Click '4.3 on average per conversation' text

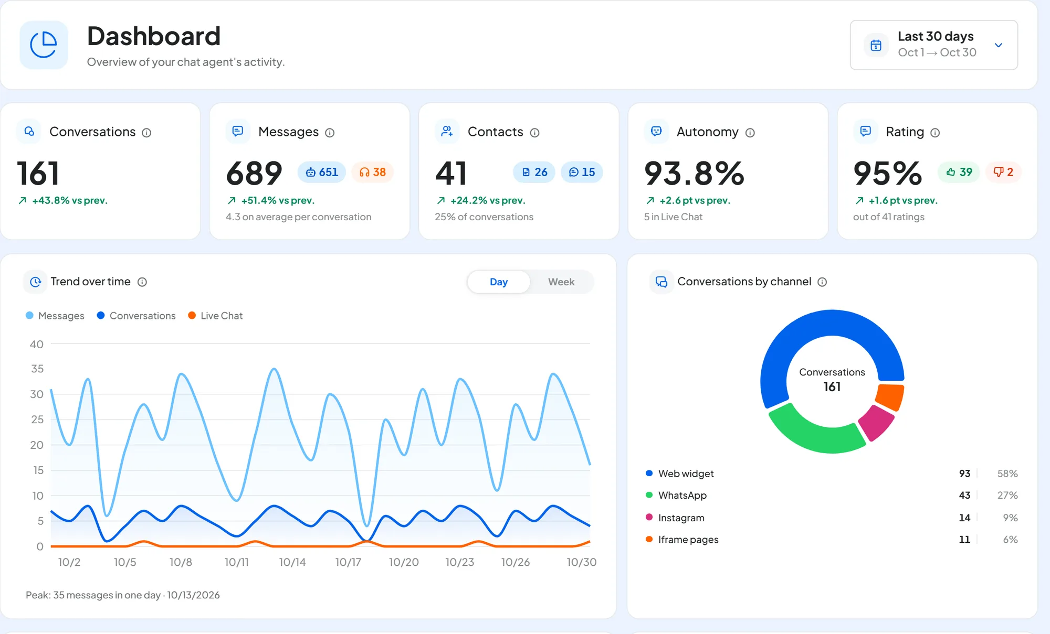pos(298,217)
